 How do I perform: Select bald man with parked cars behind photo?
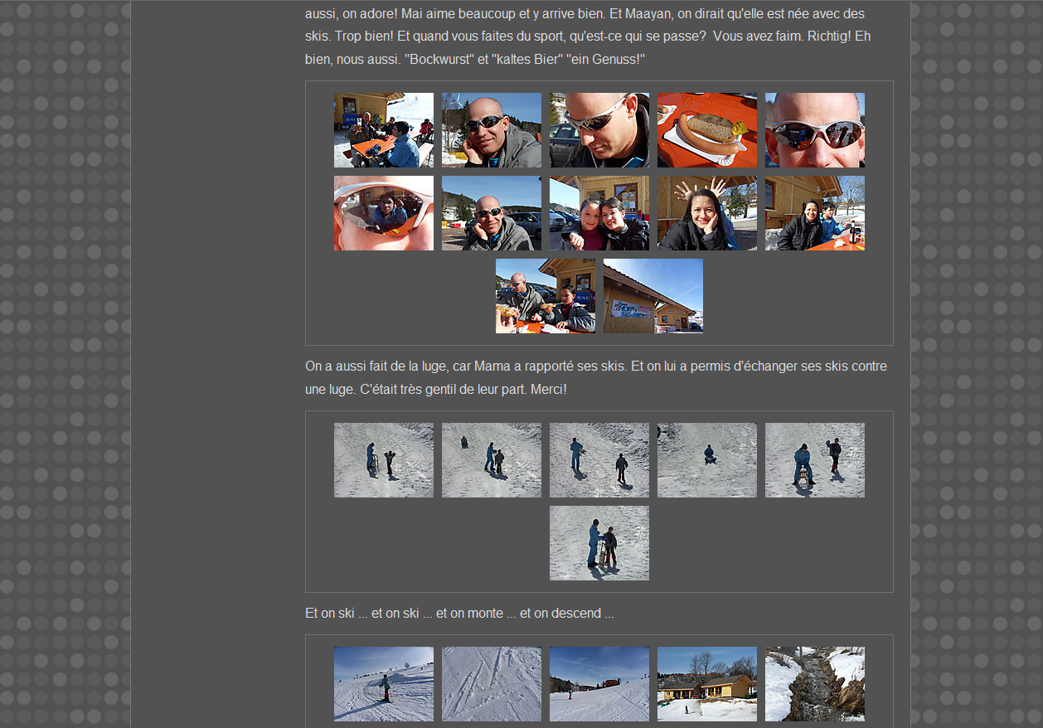pos(491,213)
